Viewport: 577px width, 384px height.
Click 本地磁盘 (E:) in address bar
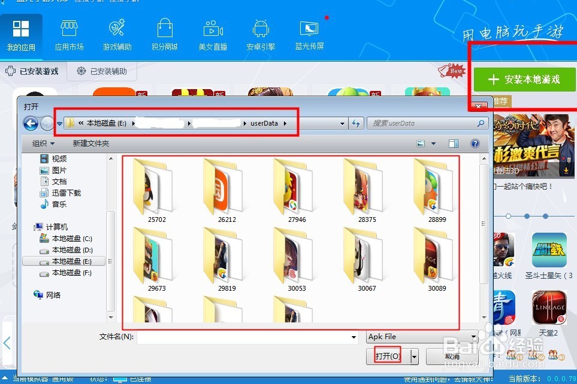click(x=106, y=123)
